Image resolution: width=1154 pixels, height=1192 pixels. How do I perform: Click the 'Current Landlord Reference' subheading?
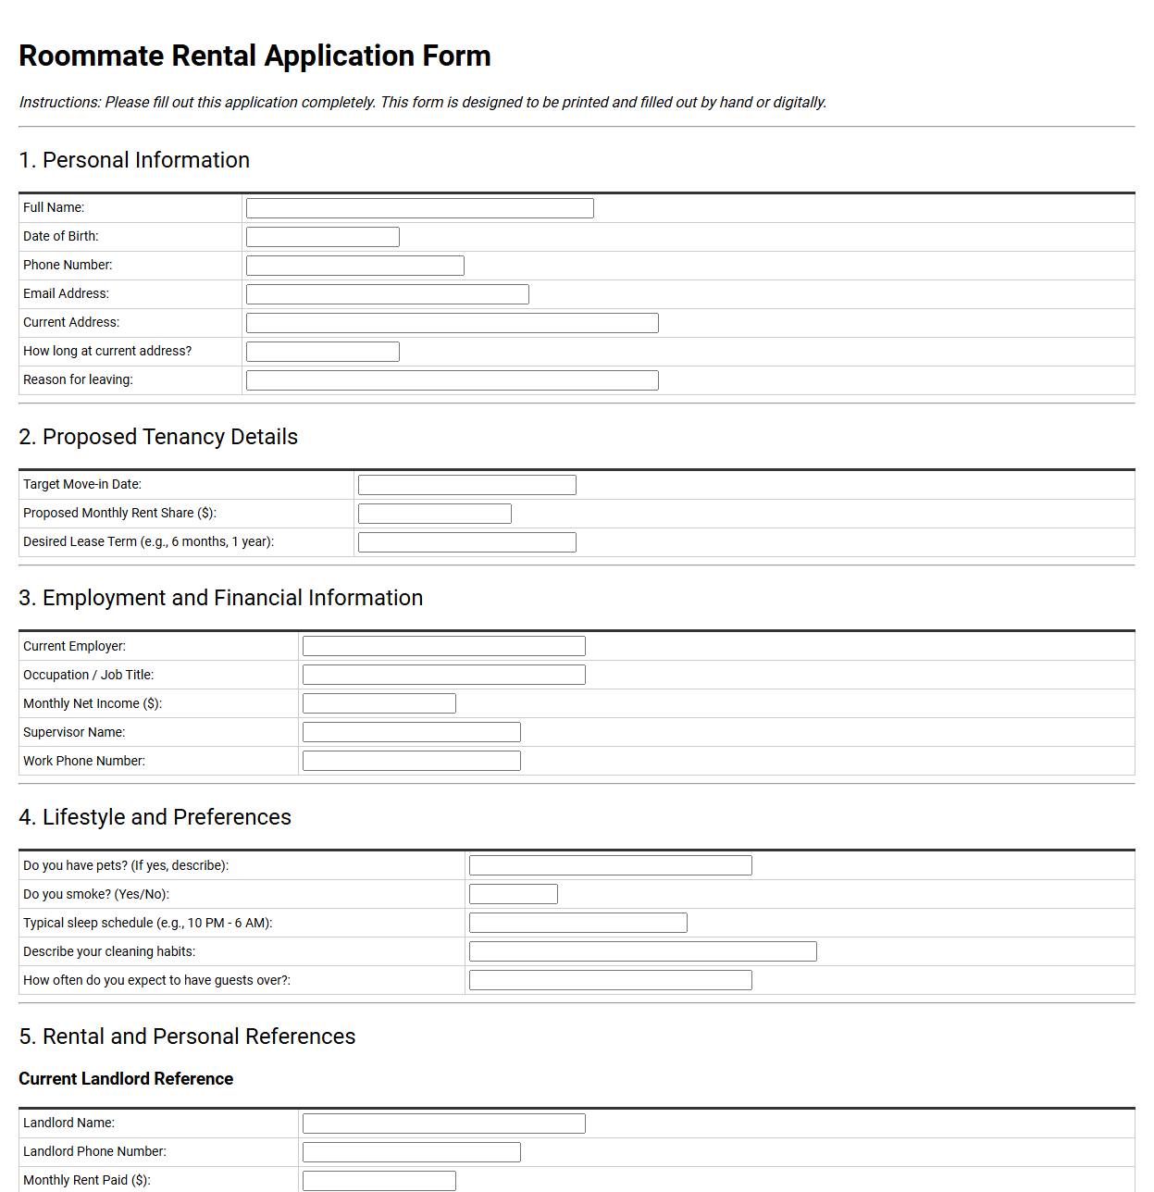click(126, 1079)
